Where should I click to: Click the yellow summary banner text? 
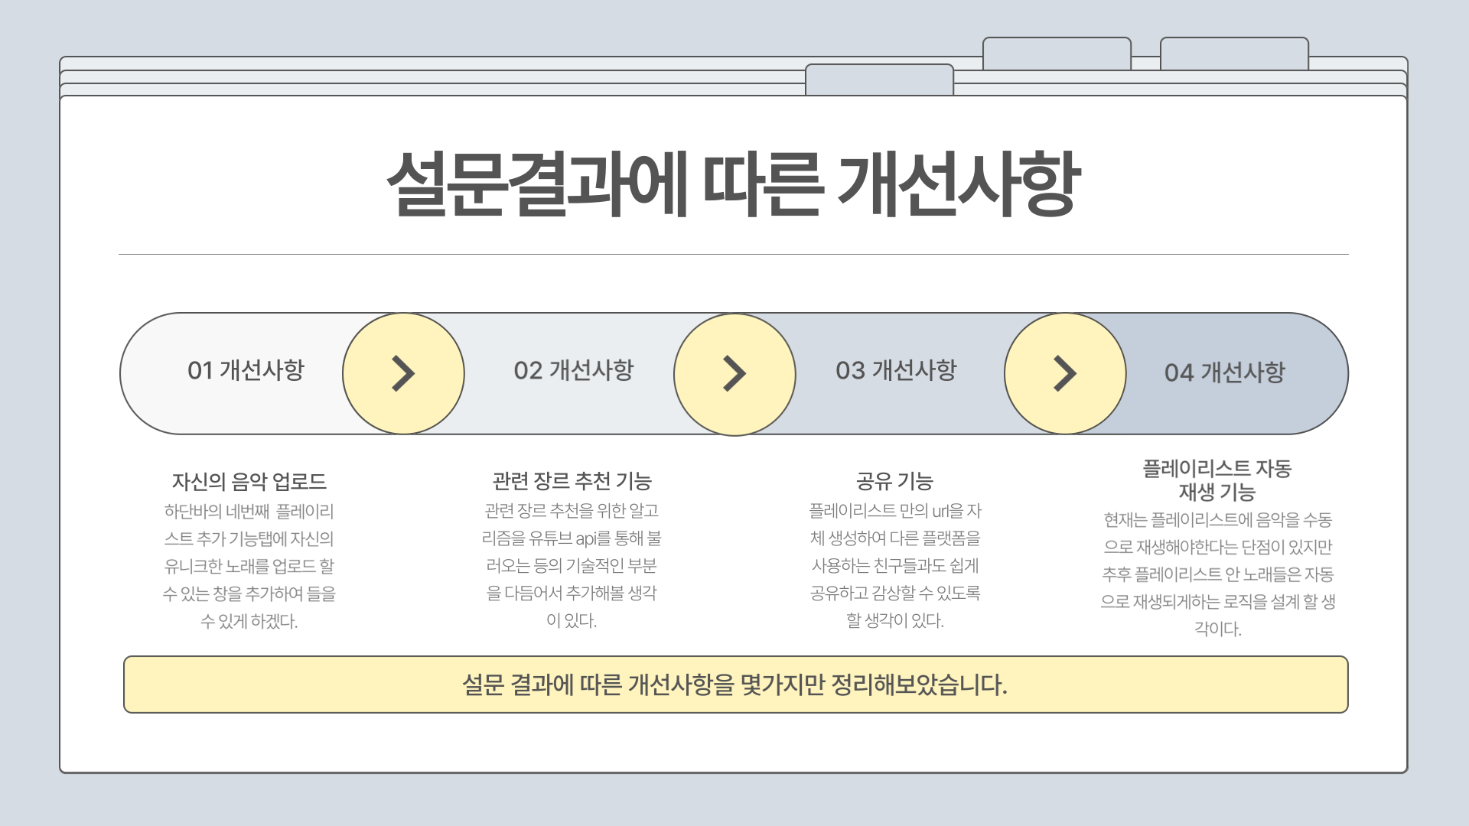point(734,685)
